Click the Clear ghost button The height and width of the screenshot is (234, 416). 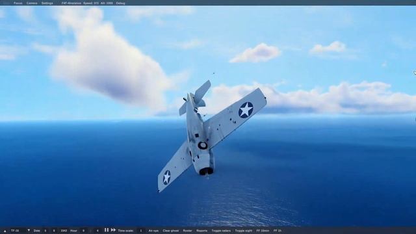point(170,231)
